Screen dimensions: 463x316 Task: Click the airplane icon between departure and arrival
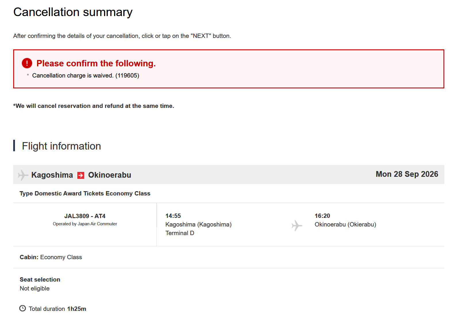(x=297, y=226)
